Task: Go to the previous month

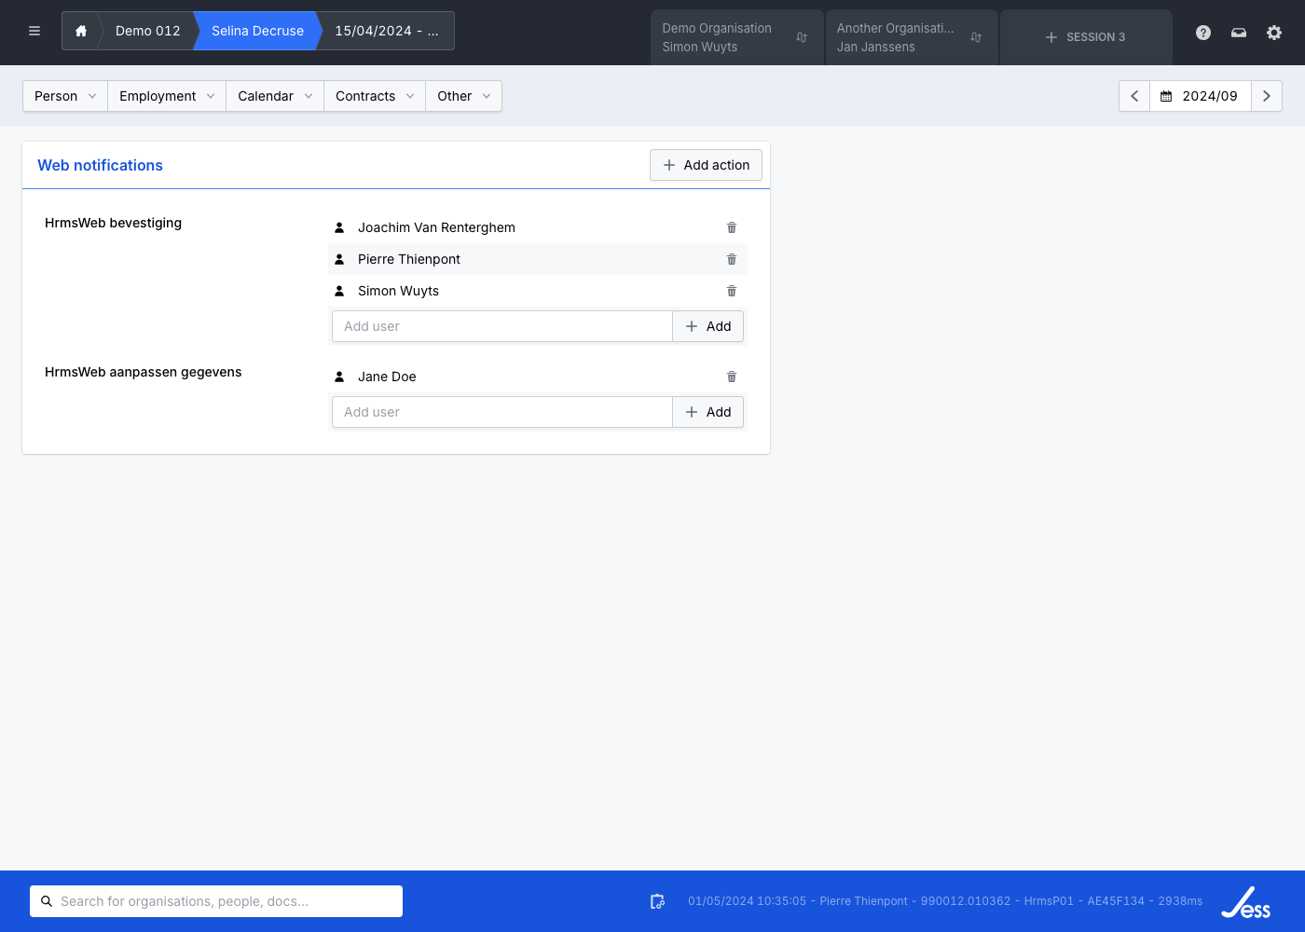Action: pyautogui.click(x=1134, y=96)
